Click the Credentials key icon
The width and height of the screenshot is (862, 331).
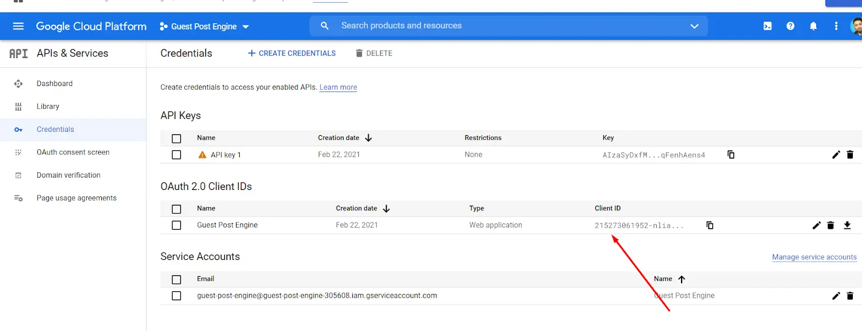point(18,130)
